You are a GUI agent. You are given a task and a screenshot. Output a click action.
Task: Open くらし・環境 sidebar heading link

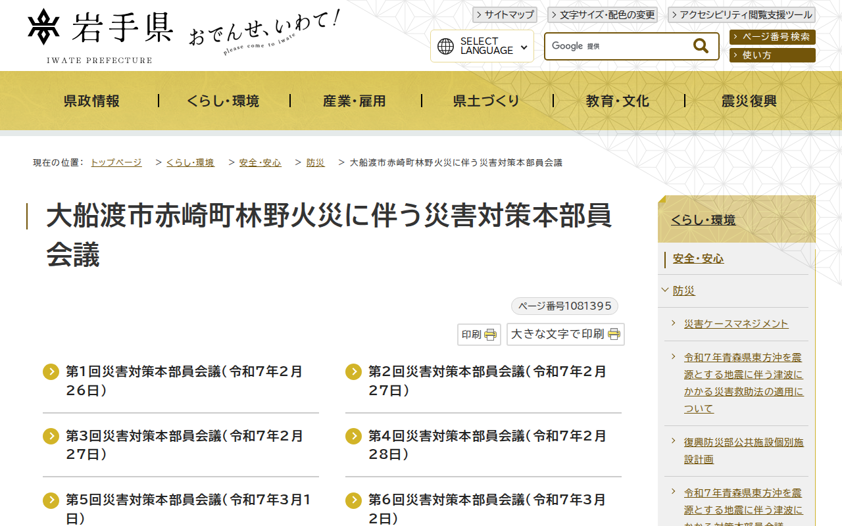click(703, 220)
